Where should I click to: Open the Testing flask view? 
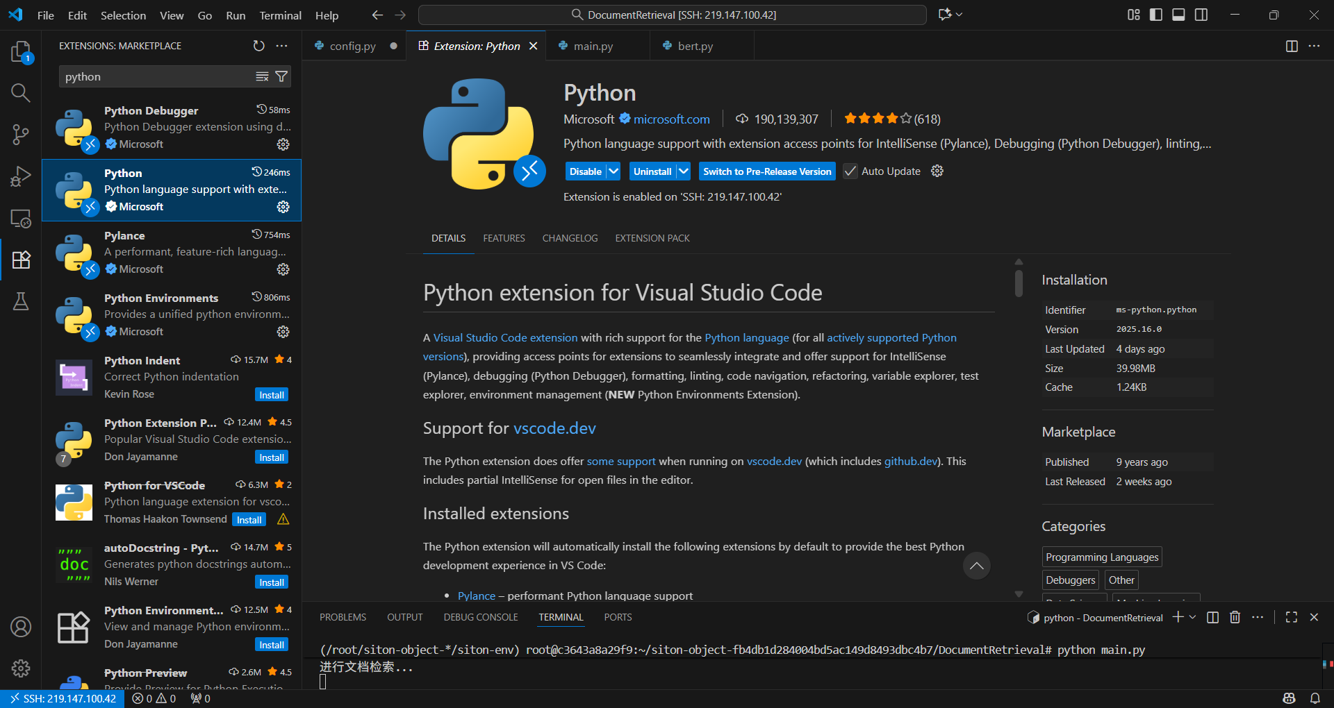point(21,301)
